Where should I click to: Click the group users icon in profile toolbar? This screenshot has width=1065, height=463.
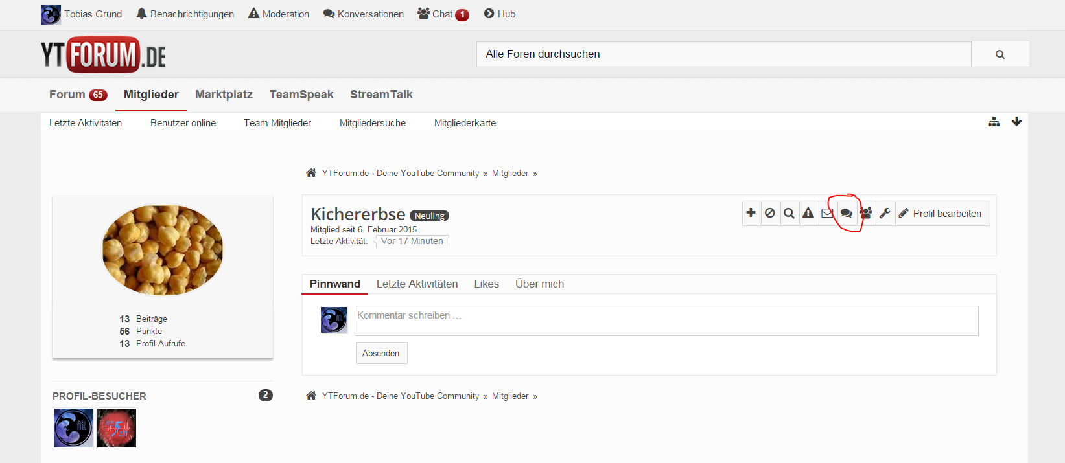[866, 213]
